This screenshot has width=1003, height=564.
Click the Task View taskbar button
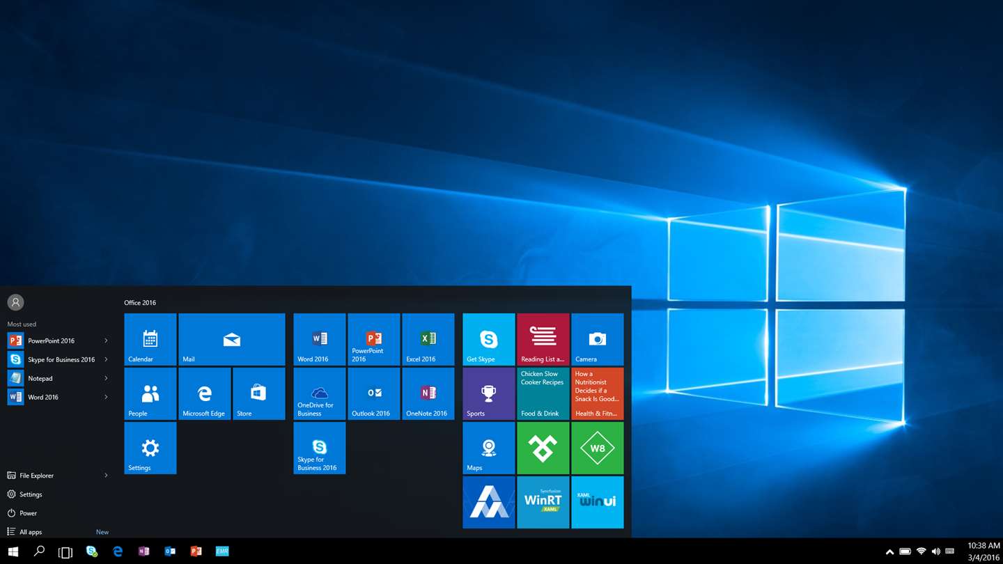65,551
